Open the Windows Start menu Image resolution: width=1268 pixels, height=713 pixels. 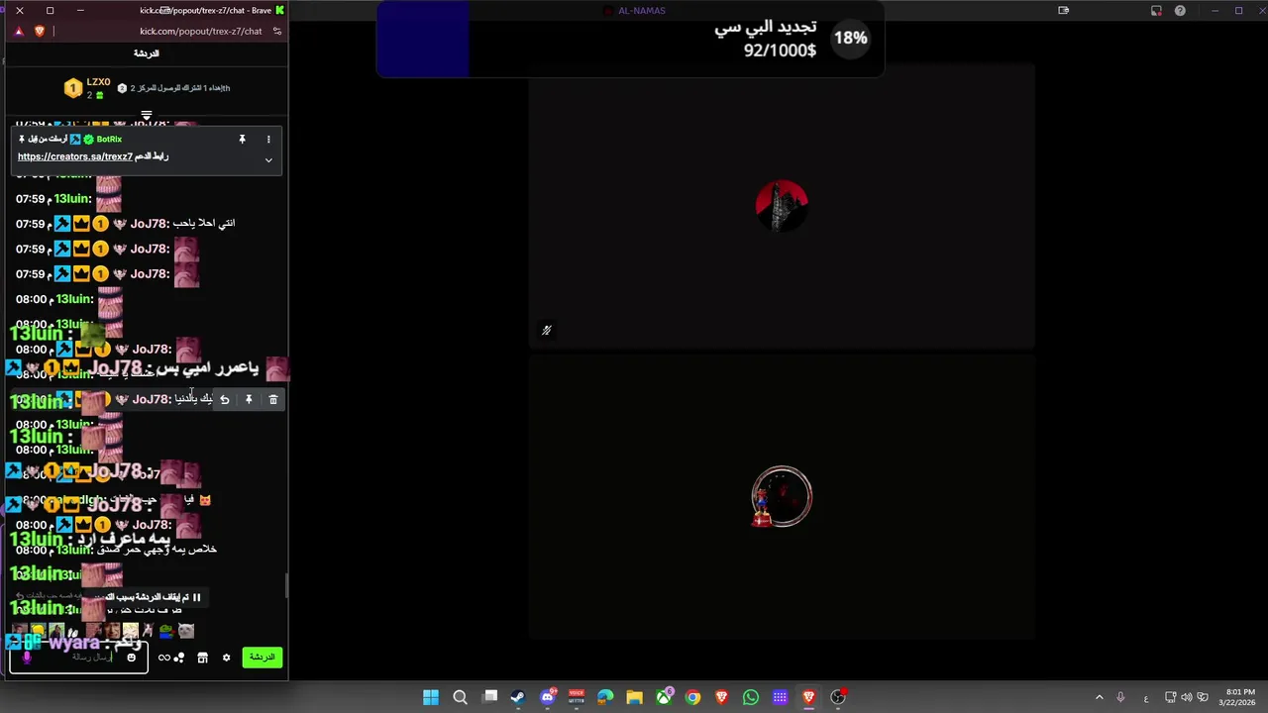[x=431, y=697]
